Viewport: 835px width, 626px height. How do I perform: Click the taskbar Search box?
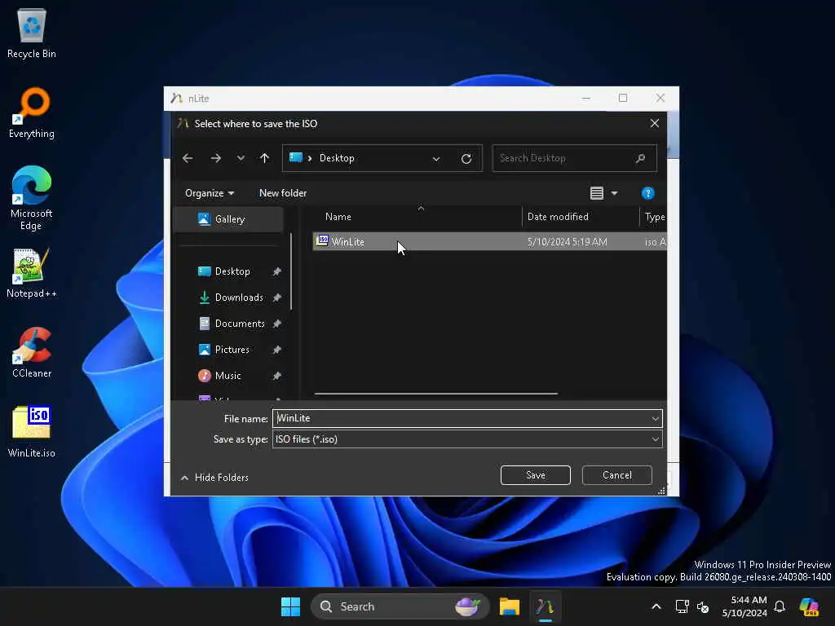pos(400,606)
